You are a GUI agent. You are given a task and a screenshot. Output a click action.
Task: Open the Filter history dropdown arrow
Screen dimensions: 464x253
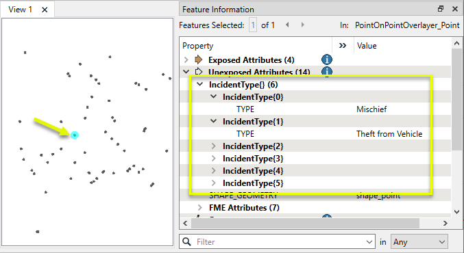369,242
